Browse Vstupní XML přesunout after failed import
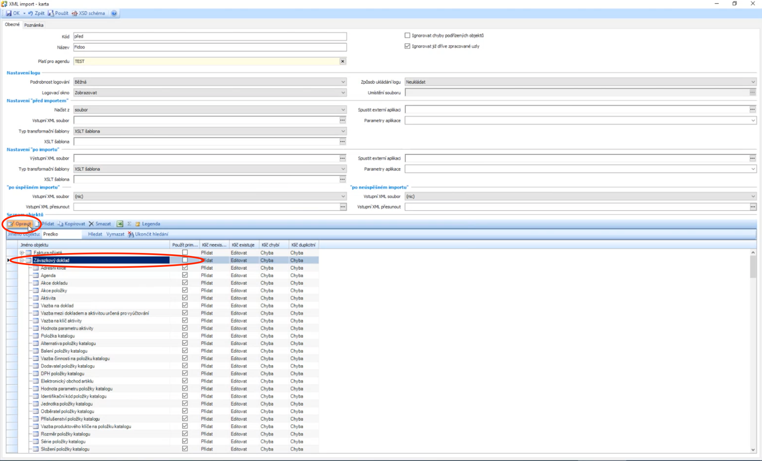 tap(753, 207)
